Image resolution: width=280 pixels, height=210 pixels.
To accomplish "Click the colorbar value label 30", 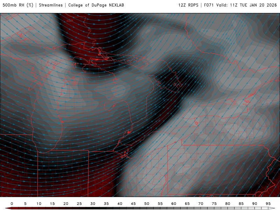I will 93,204.
